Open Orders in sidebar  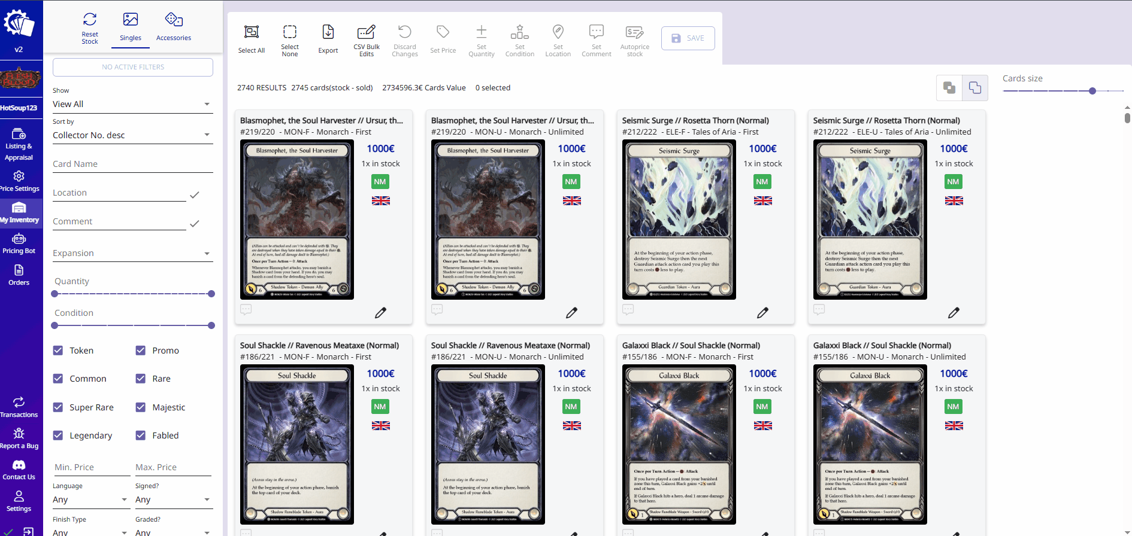(19, 275)
